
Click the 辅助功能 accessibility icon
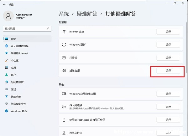tap(7, 96)
